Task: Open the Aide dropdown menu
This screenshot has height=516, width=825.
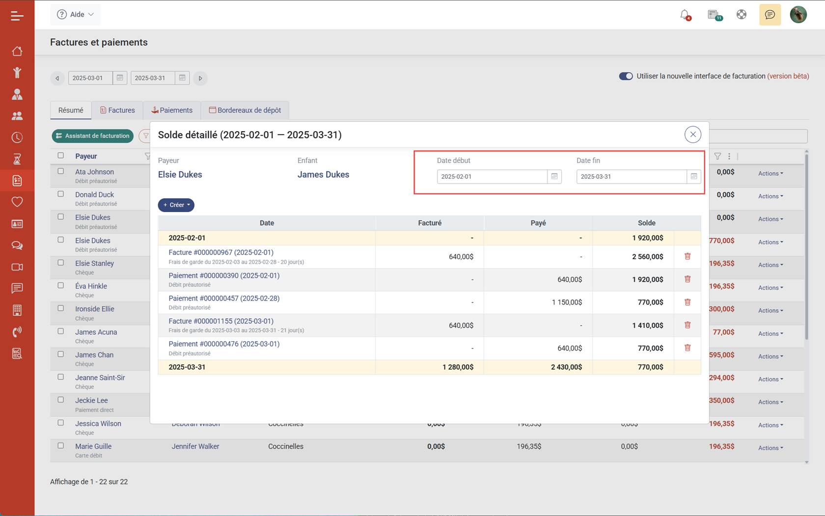Action: [x=76, y=15]
